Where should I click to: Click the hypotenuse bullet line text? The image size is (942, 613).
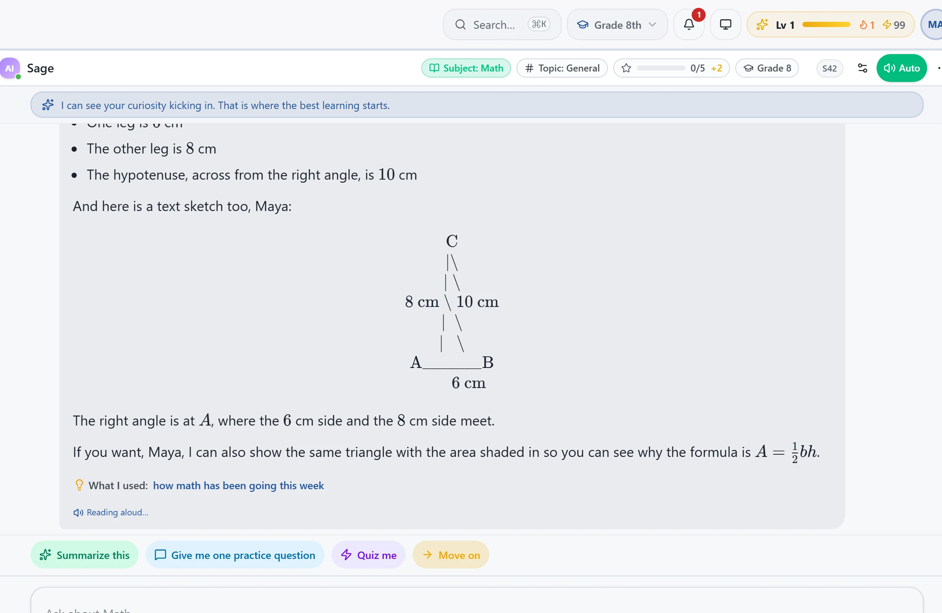[x=252, y=175]
